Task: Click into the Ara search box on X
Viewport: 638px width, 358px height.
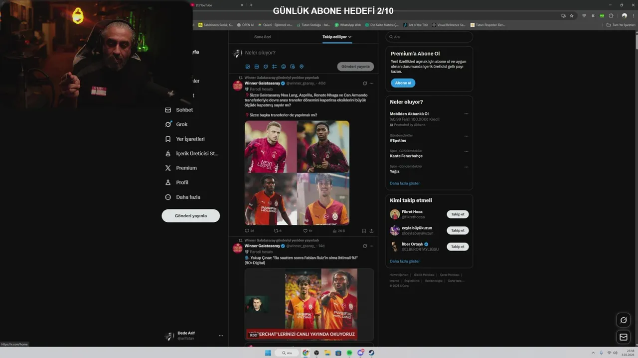Action: pyautogui.click(x=429, y=37)
